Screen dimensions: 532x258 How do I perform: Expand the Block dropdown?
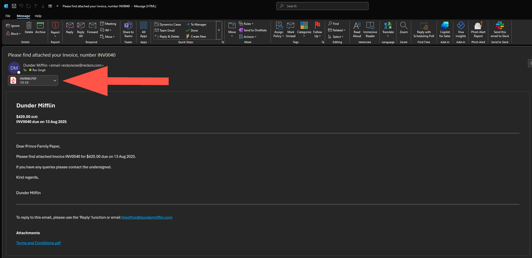[14, 34]
